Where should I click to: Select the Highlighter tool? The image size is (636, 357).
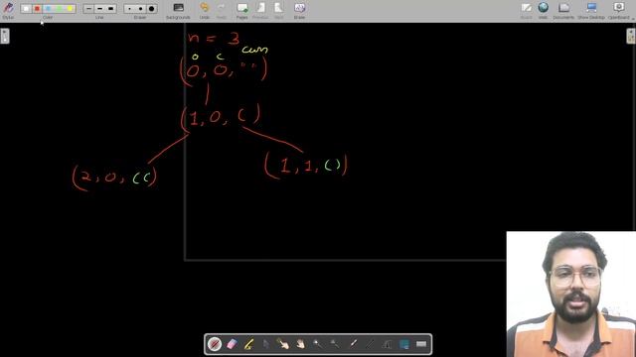[248, 344]
